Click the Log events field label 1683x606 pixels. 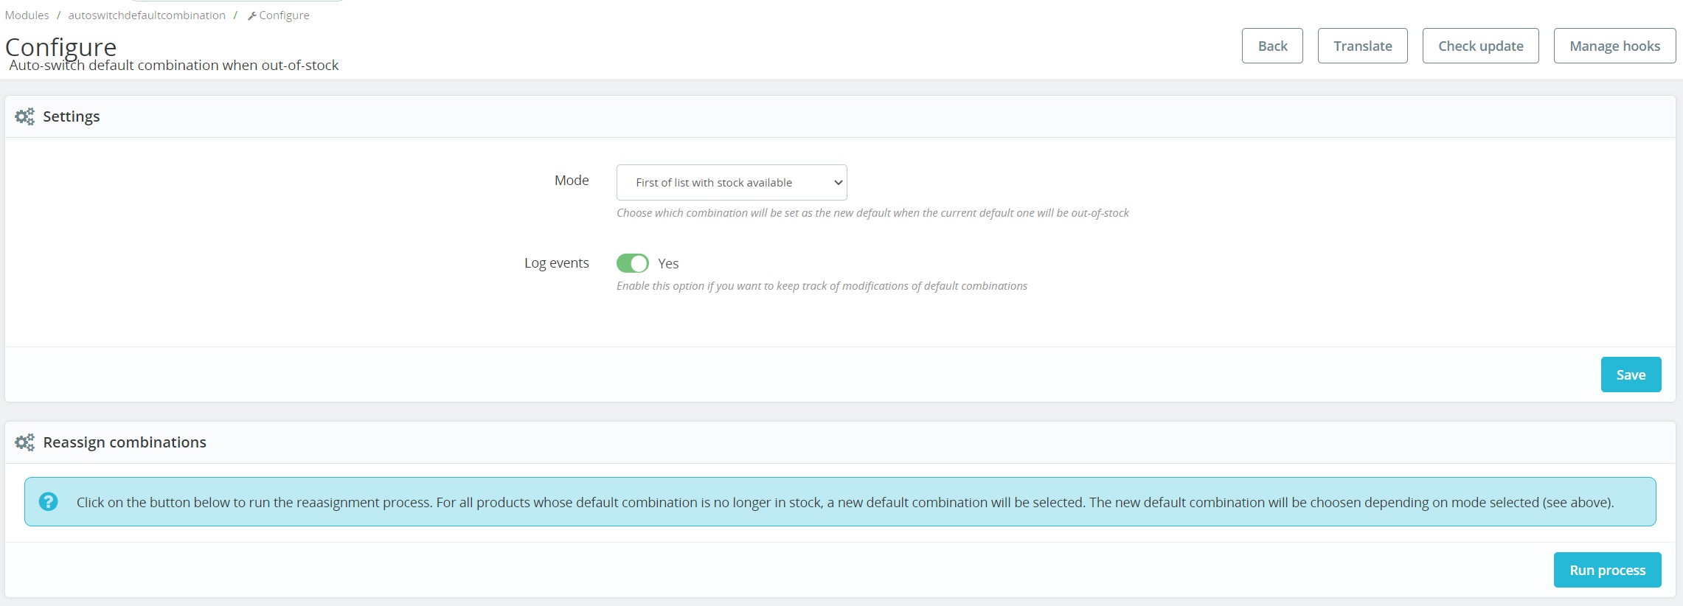point(556,263)
